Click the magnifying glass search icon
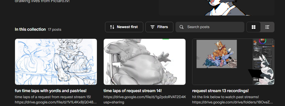 click(181, 27)
